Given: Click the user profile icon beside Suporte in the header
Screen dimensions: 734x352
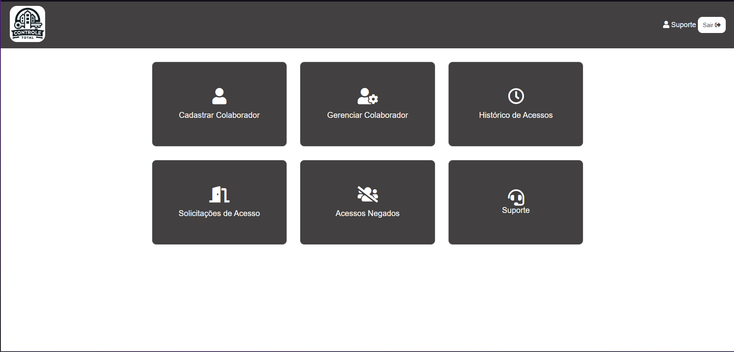Looking at the screenshot, I should coord(666,25).
